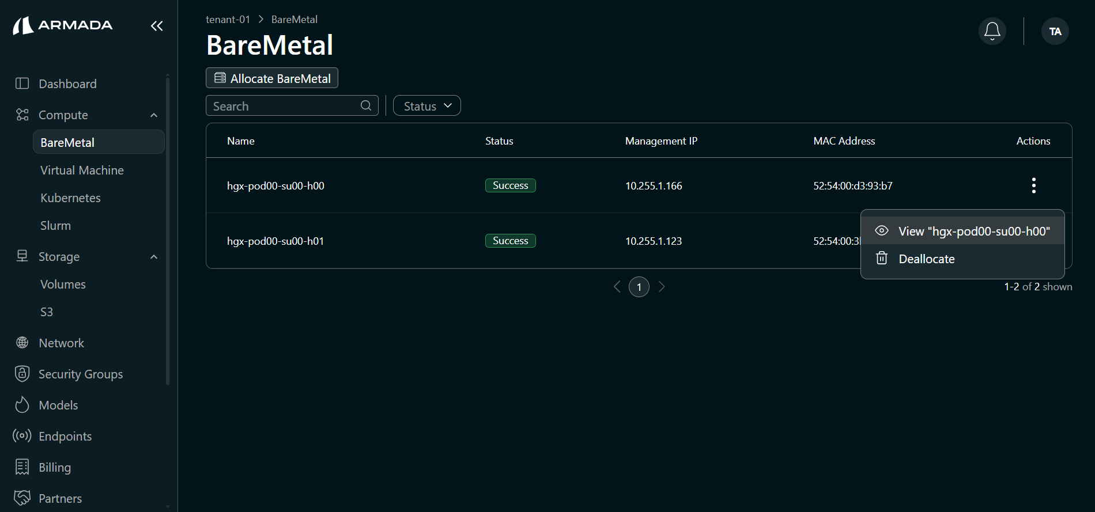
Task: Collapse the Compute section chevron
Action: (154, 115)
